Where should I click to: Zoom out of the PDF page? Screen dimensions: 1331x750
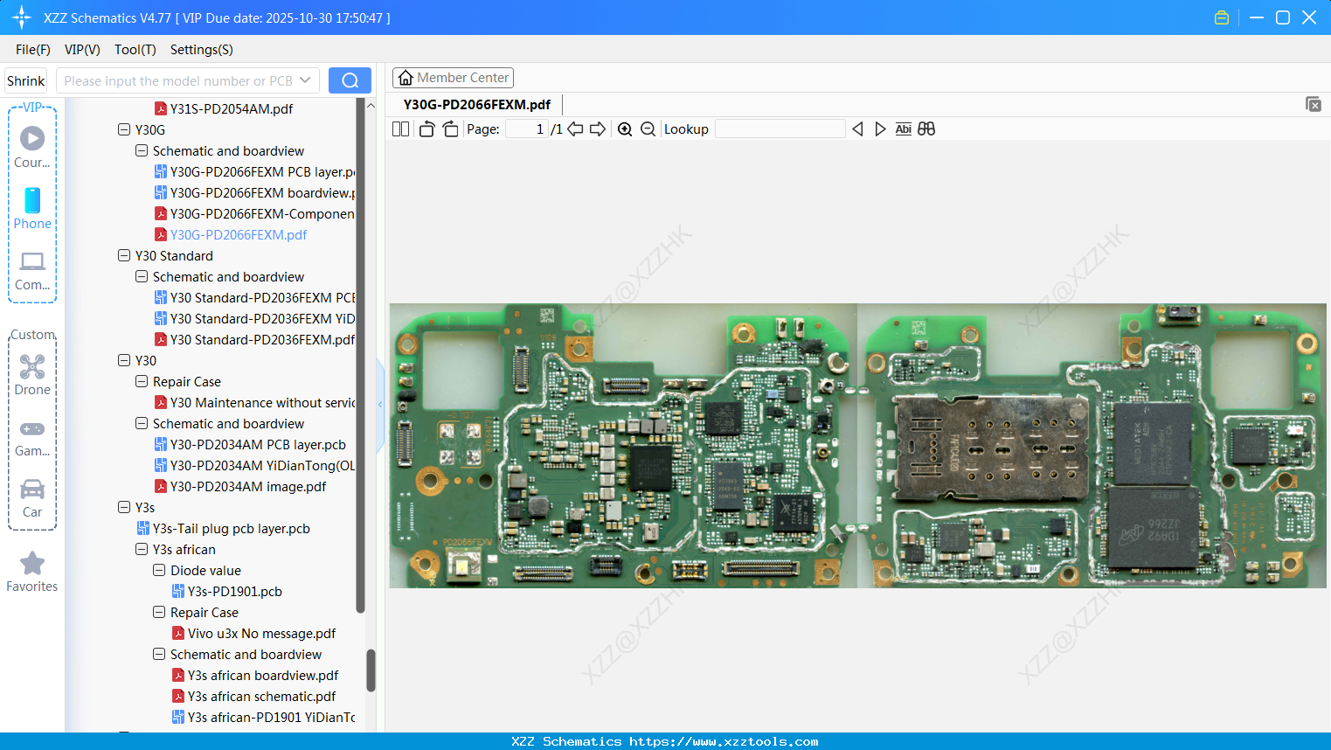pos(648,128)
